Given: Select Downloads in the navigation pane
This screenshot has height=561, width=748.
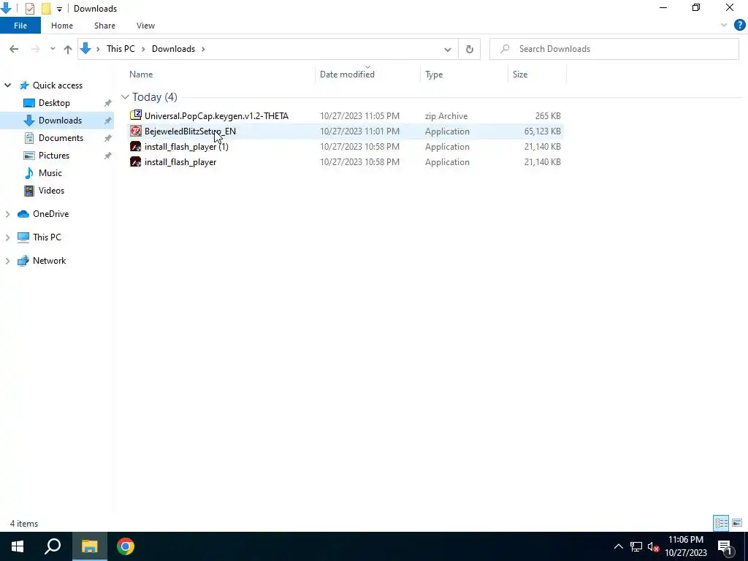Looking at the screenshot, I should click(60, 121).
